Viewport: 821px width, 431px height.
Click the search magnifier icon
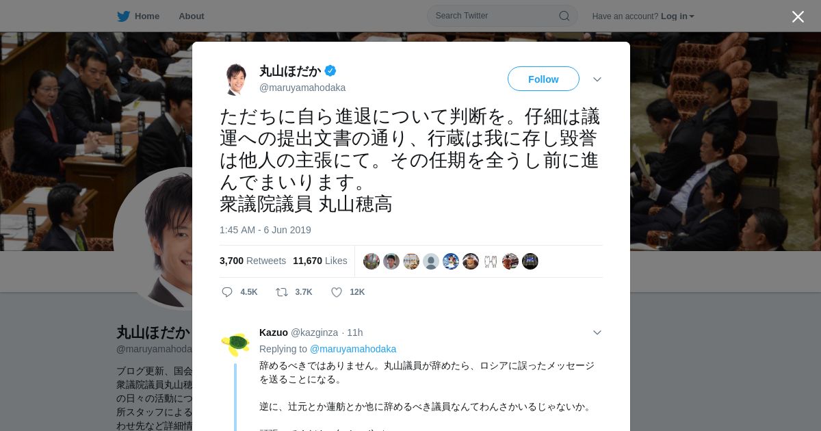click(x=564, y=16)
